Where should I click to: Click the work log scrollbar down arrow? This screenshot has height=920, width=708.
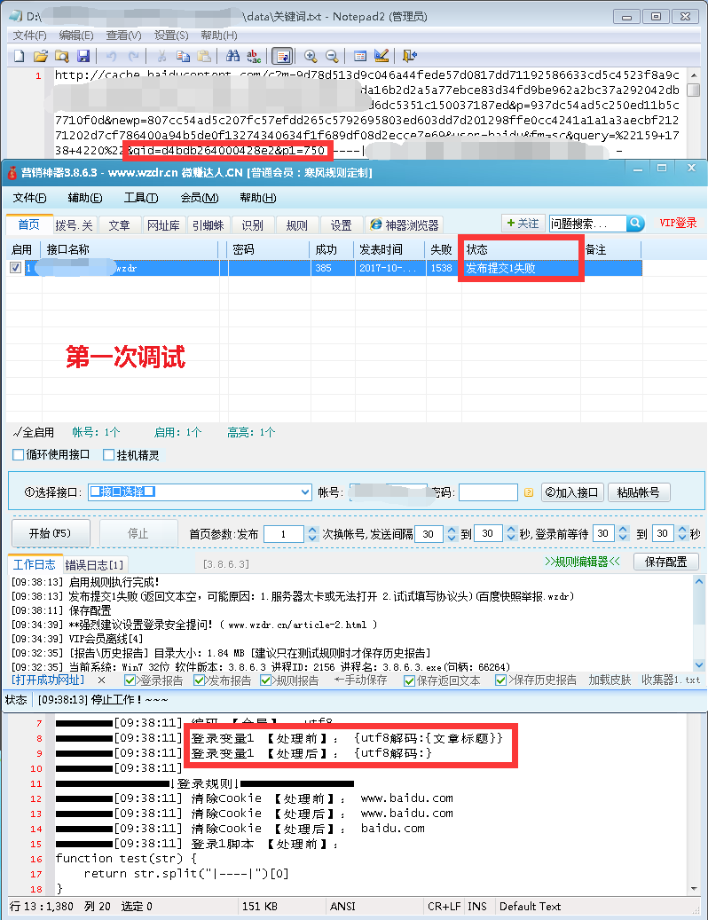(x=698, y=664)
